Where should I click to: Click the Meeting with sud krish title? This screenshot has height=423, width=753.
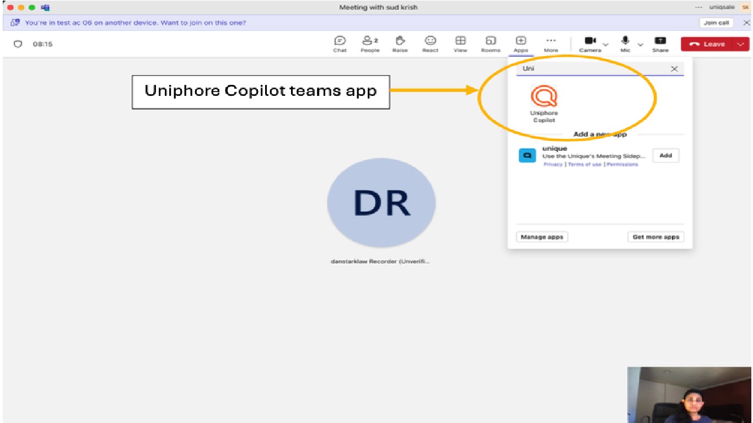[x=378, y=7]
